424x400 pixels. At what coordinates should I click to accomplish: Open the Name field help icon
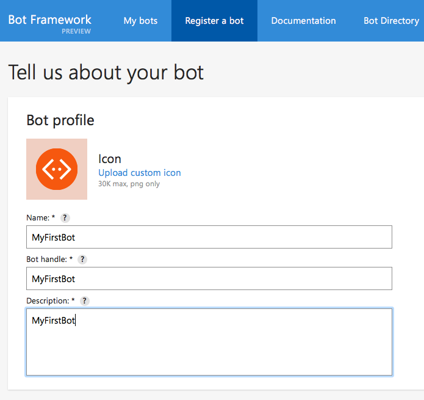click(65, 218)
